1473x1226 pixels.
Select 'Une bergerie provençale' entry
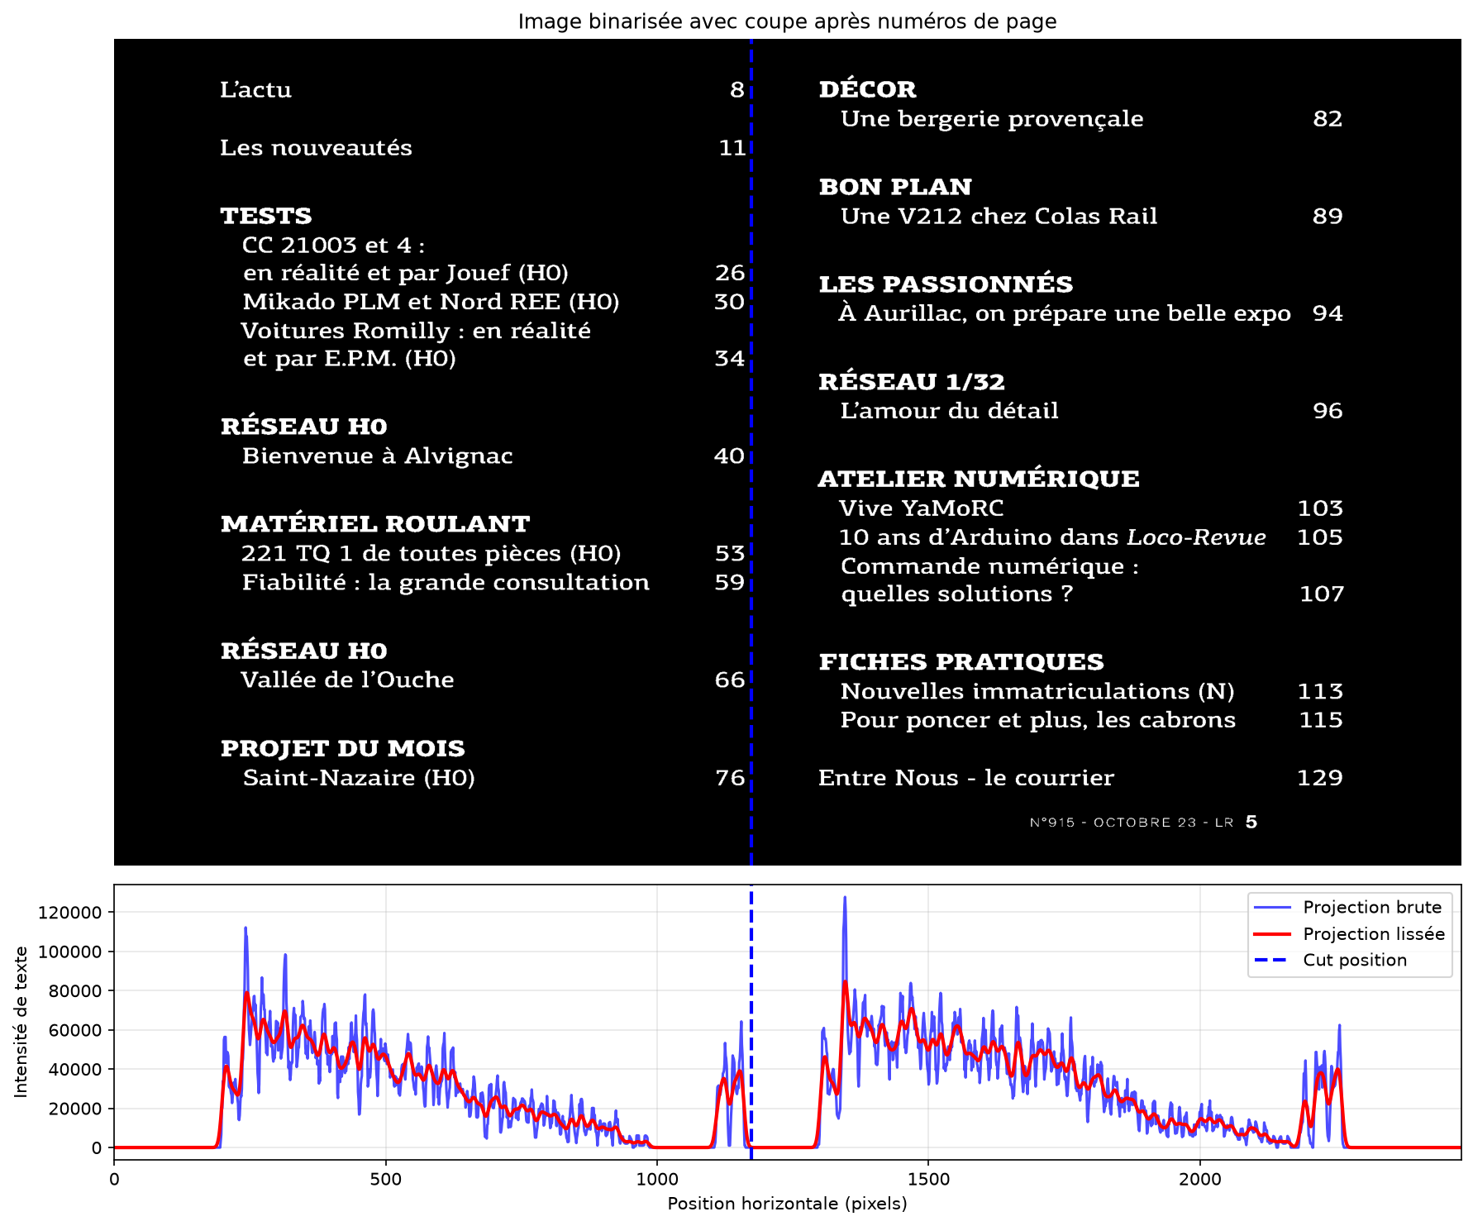[x=992, y=119]
